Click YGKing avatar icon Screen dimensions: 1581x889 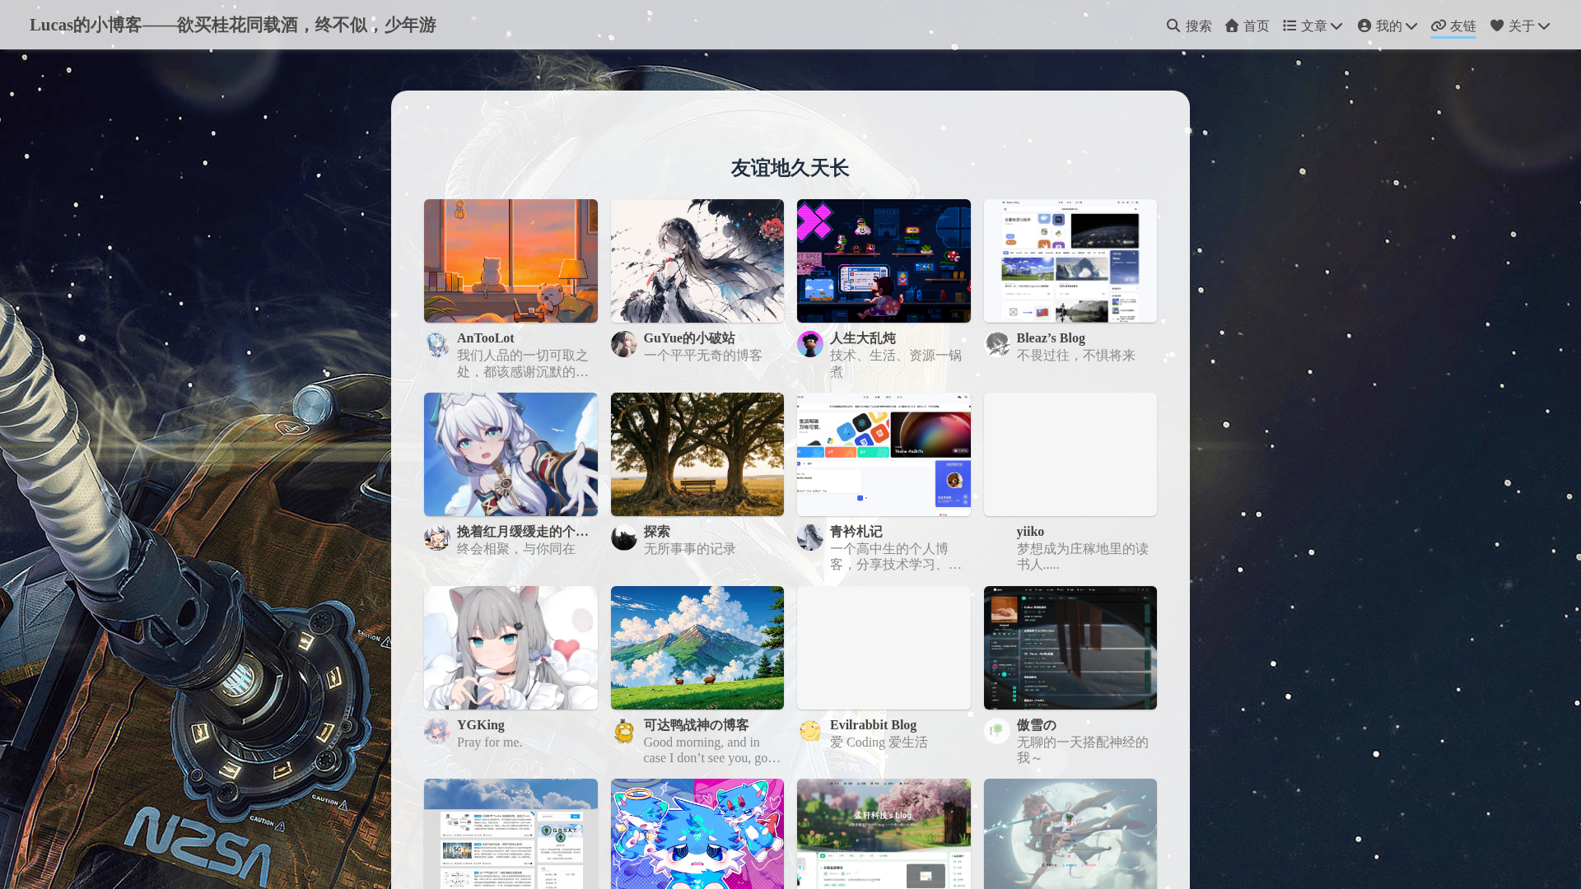point(437,731)
